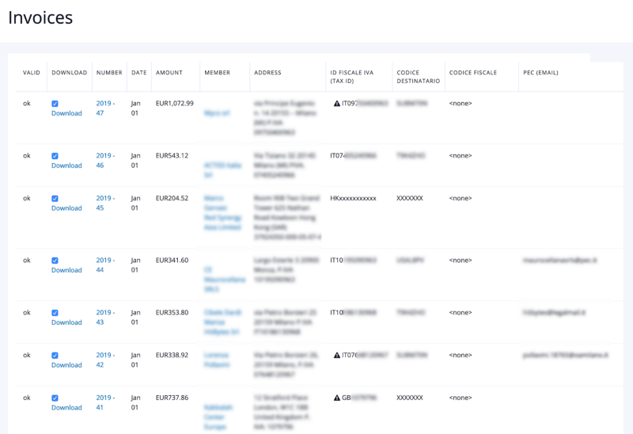Viewport: 633px width, 434px height.
Task: Click the NUMBER column header
Action: point(109,73)
